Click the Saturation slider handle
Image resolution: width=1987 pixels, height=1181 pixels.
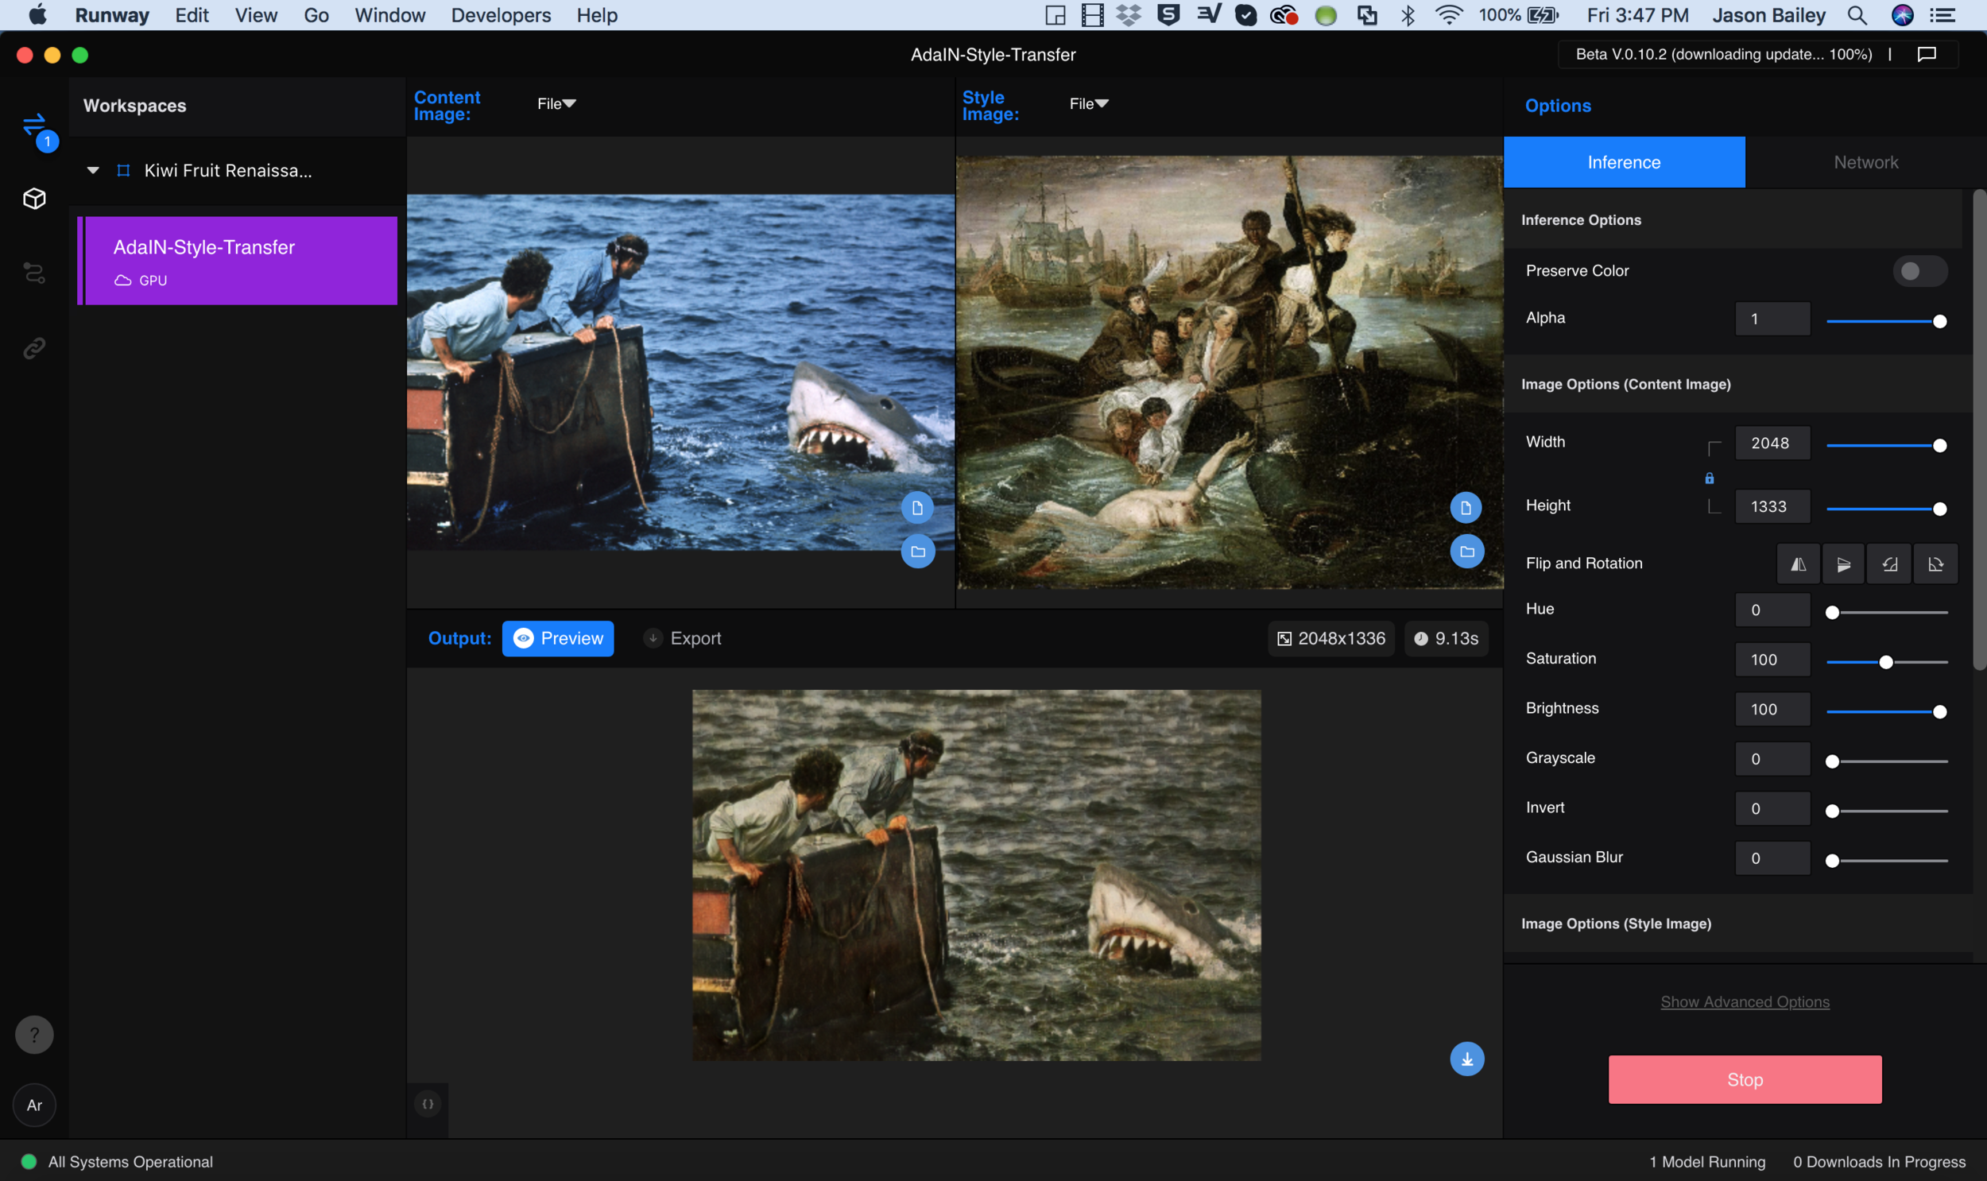[x=1886, y=662]
